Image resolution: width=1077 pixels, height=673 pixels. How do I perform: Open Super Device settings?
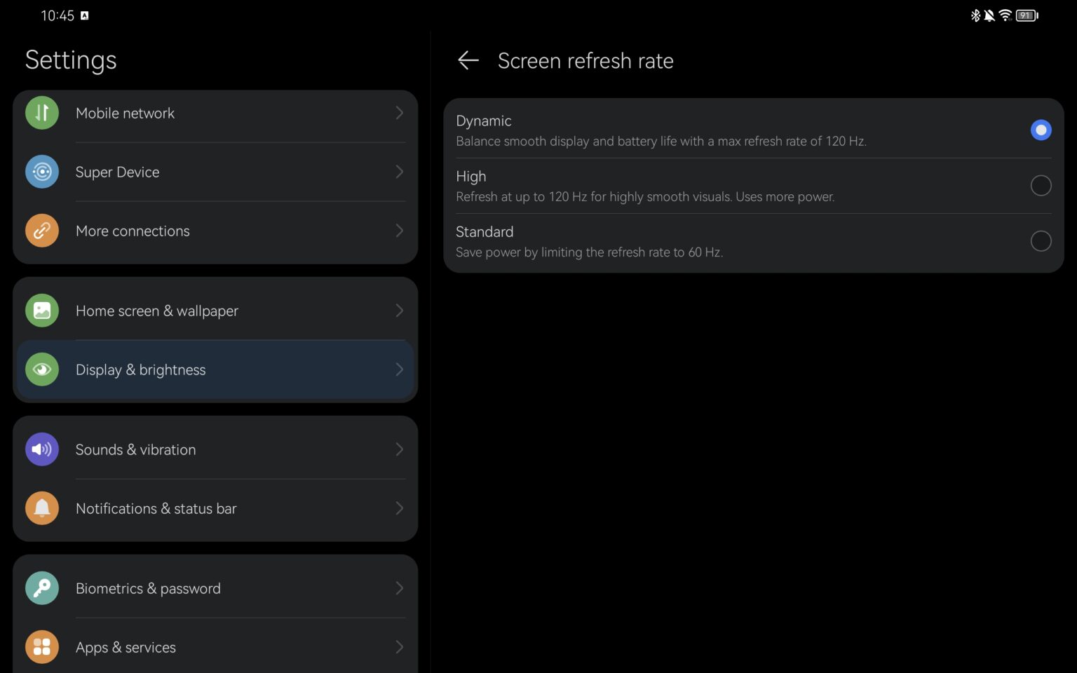coord(215,172)
